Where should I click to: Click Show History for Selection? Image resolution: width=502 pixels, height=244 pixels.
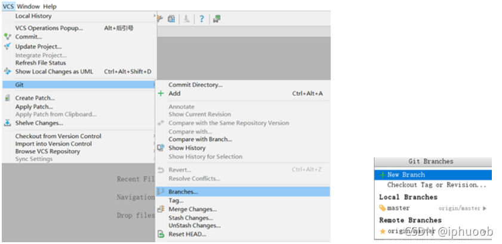[x=205, y=157]
